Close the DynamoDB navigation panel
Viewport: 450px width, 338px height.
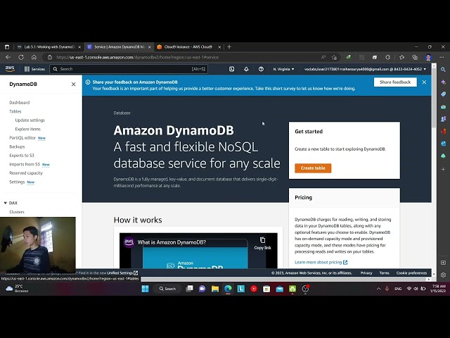tap(73, 84)
